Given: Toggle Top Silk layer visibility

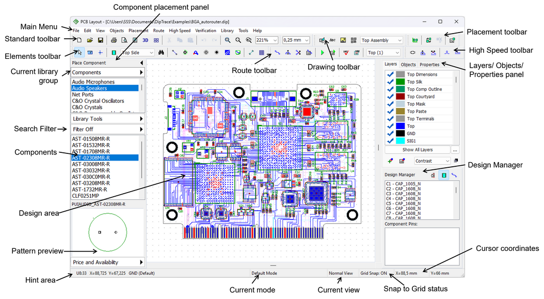Looking at the screenshot, I should click(x=390, y=82).
